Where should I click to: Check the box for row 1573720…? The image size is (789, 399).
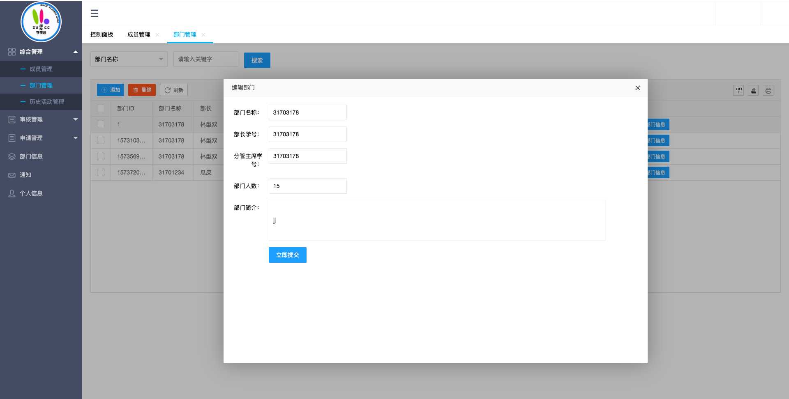(x=101, y=172)
